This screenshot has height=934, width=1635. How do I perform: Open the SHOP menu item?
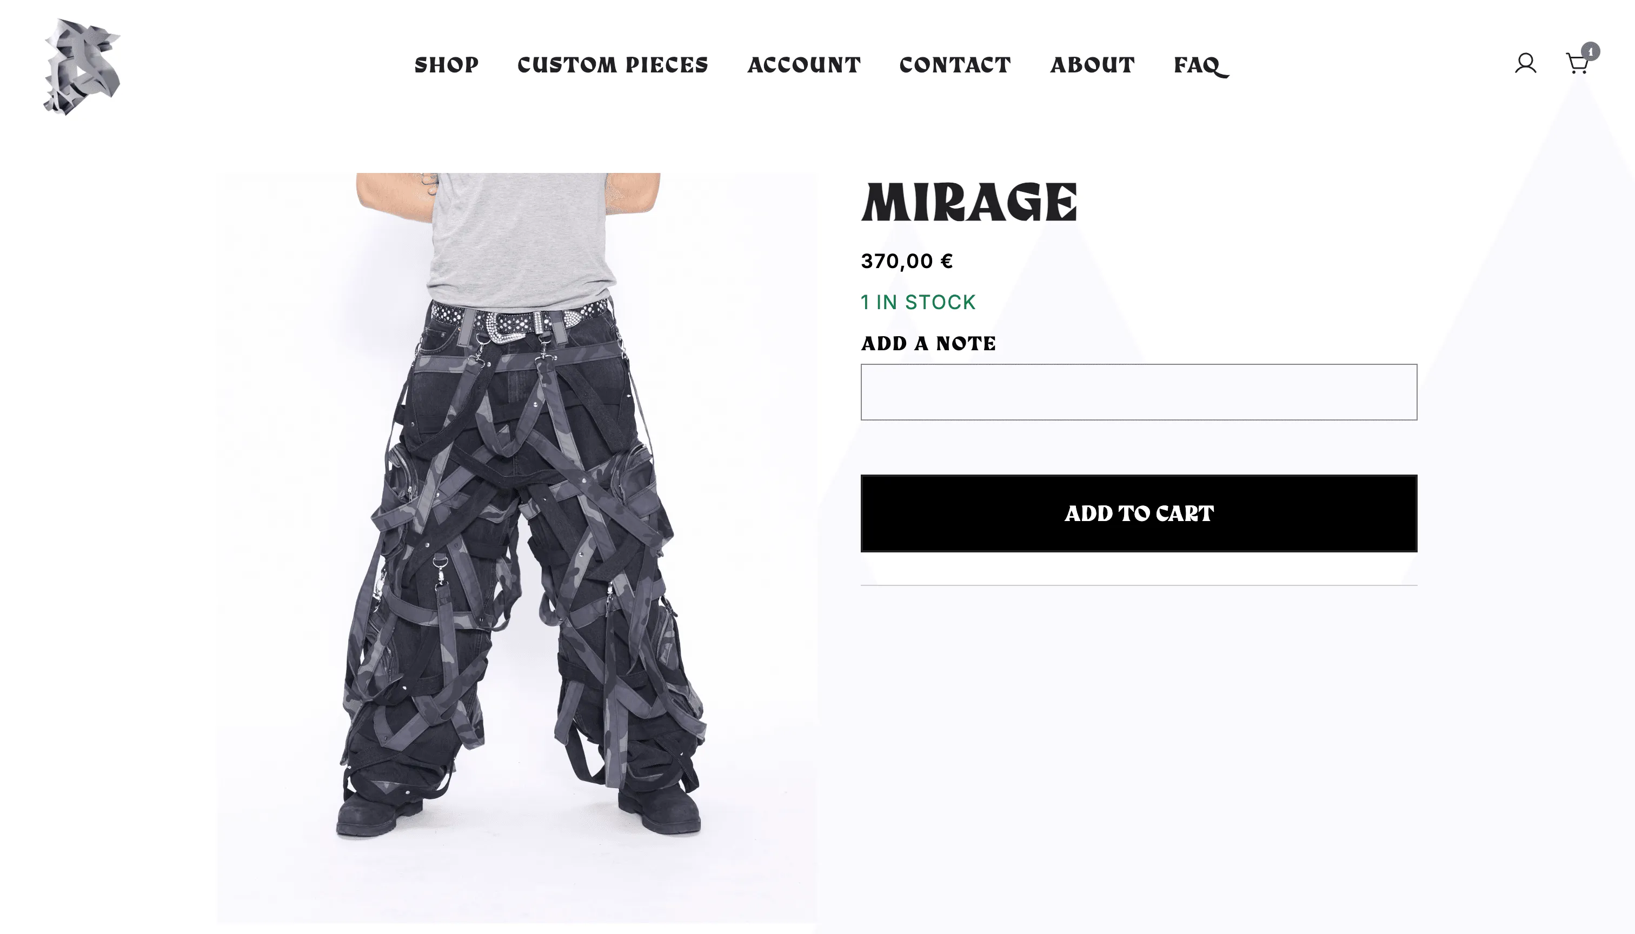pyautogui.click(x=446, y=65)
